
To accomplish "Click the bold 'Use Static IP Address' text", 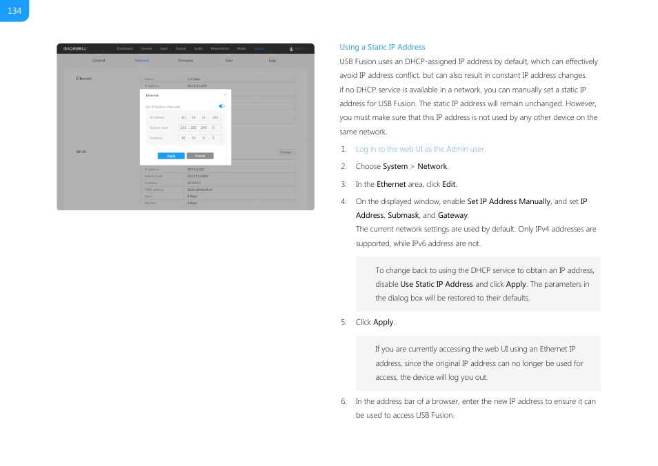I will click(437, 284).
